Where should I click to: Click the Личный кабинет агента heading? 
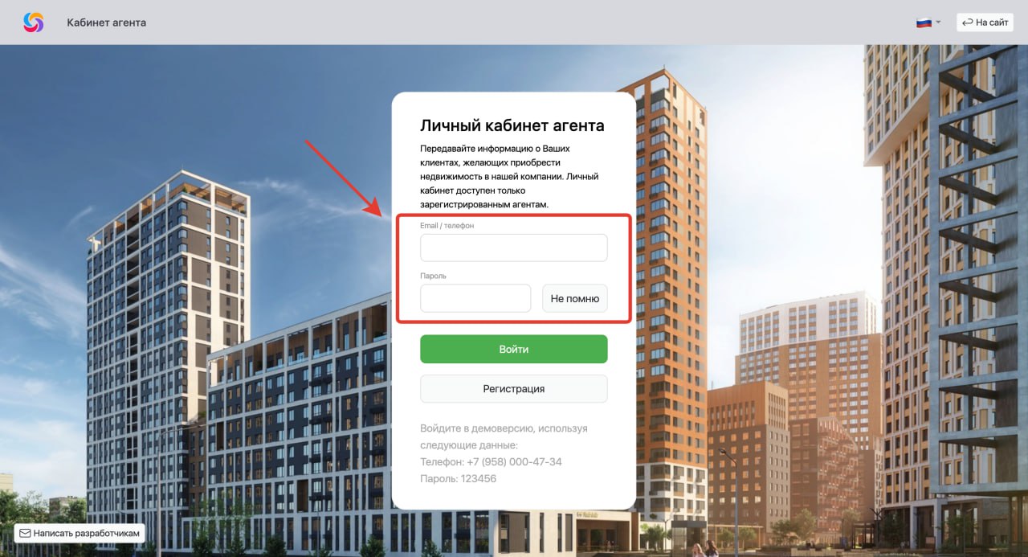512,125
